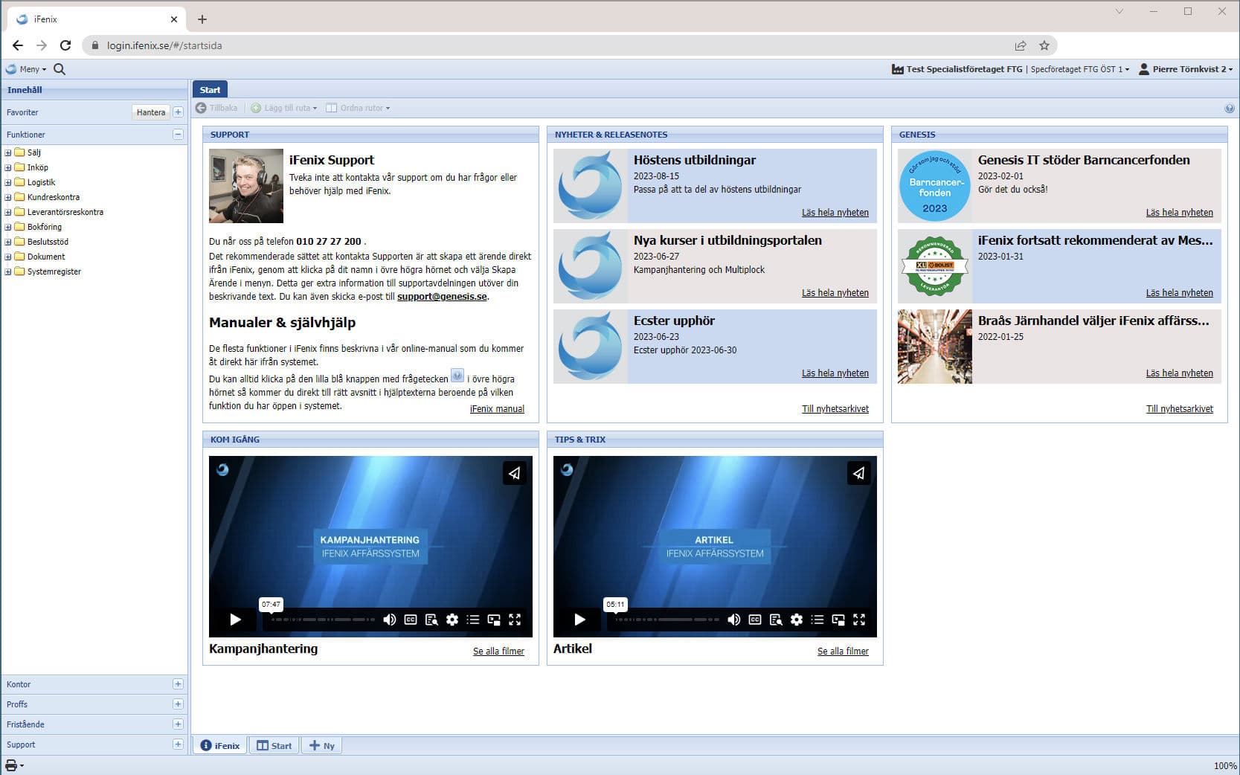The image size is (1240, 775).
Task: Mute the Artikel video volume
Action: click(733, 620)
